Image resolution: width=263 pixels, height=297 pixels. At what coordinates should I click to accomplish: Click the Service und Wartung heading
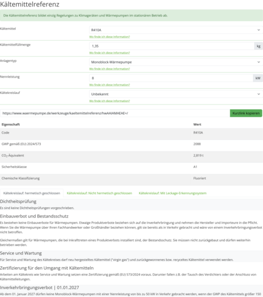click(21, 253)
